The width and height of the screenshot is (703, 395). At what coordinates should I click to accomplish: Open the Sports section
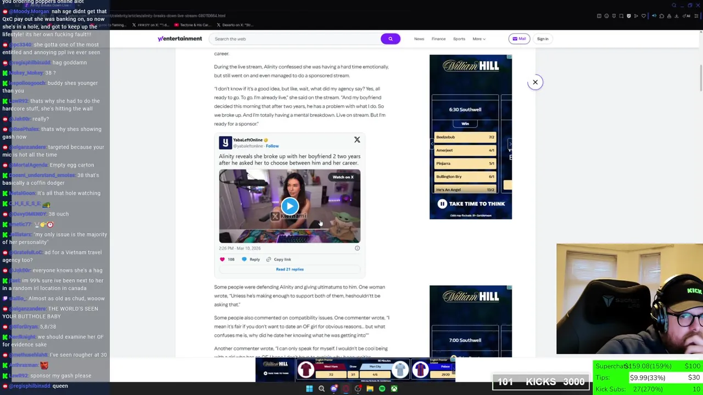tap(459, 39)
